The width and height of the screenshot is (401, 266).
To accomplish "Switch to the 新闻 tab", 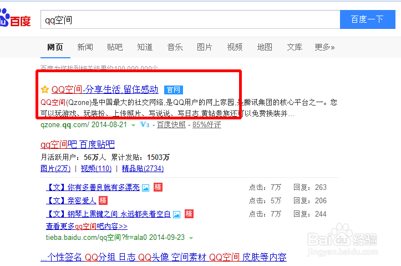I will (85, 47).
